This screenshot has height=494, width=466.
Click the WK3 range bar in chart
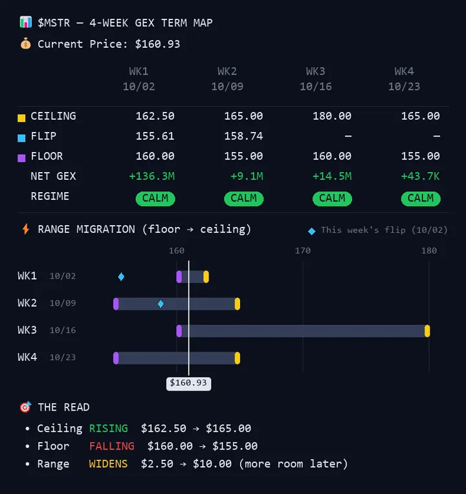coord(303,331)
